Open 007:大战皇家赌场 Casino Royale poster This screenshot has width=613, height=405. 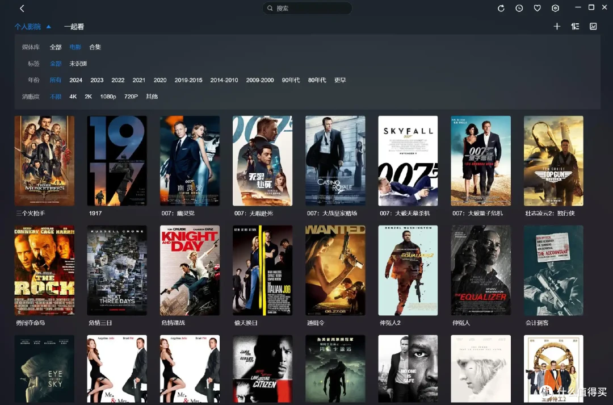335,160
